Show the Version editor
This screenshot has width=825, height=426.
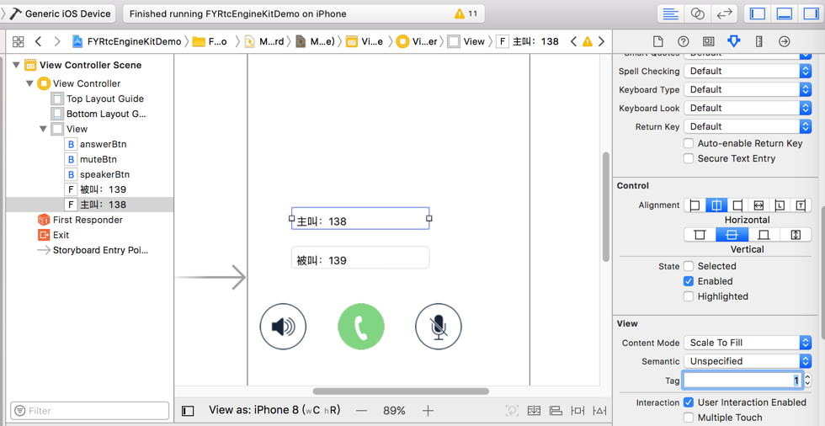coord(725,13)
